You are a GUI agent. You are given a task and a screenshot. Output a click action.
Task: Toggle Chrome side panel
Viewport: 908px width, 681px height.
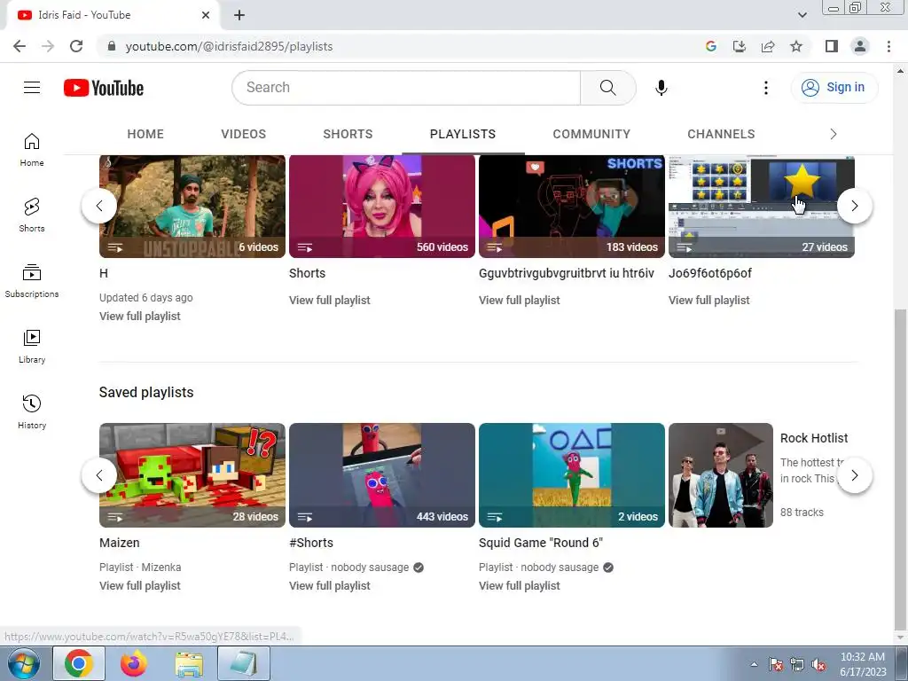pyautogui.click(x=832, y=46)
